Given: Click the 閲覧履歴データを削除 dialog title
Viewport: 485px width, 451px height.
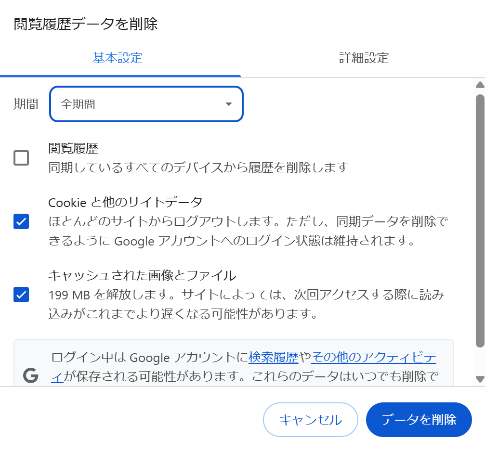Looking at the screenshot, I should (x=86, y=24).
